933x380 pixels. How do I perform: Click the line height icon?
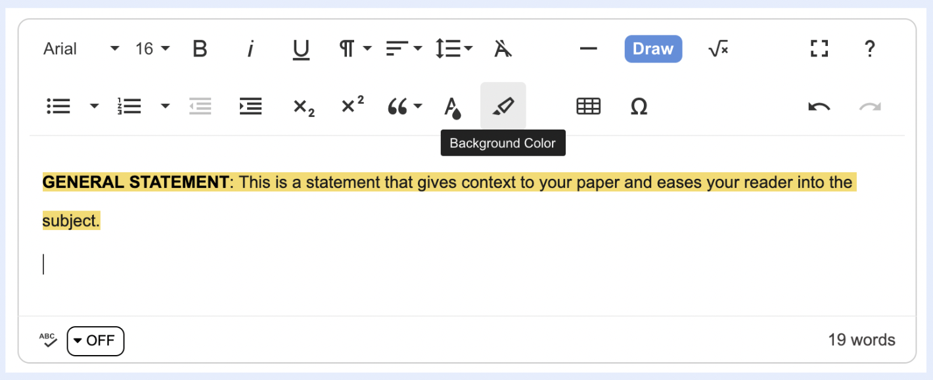point(447,49)
